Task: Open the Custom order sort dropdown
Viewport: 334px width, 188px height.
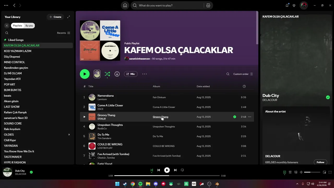Action: click(x=243, y=74)
